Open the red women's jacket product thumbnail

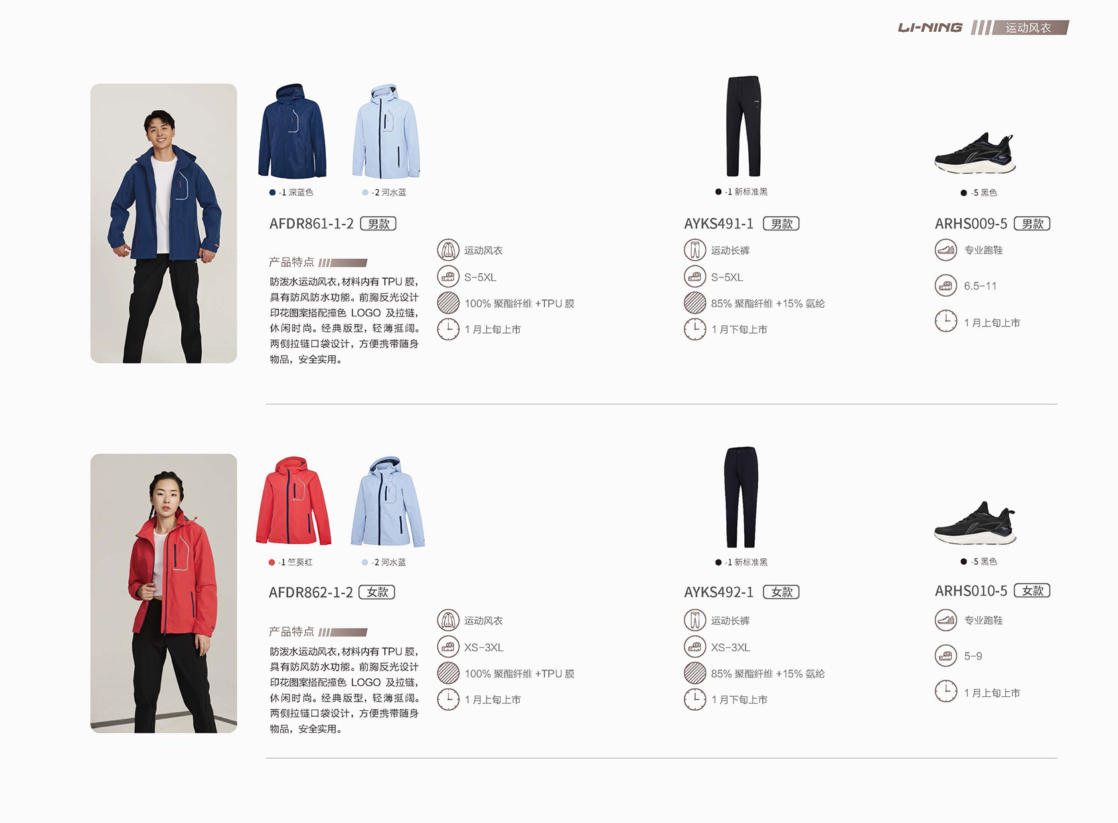pyautogui.click(x=293, y=501)
